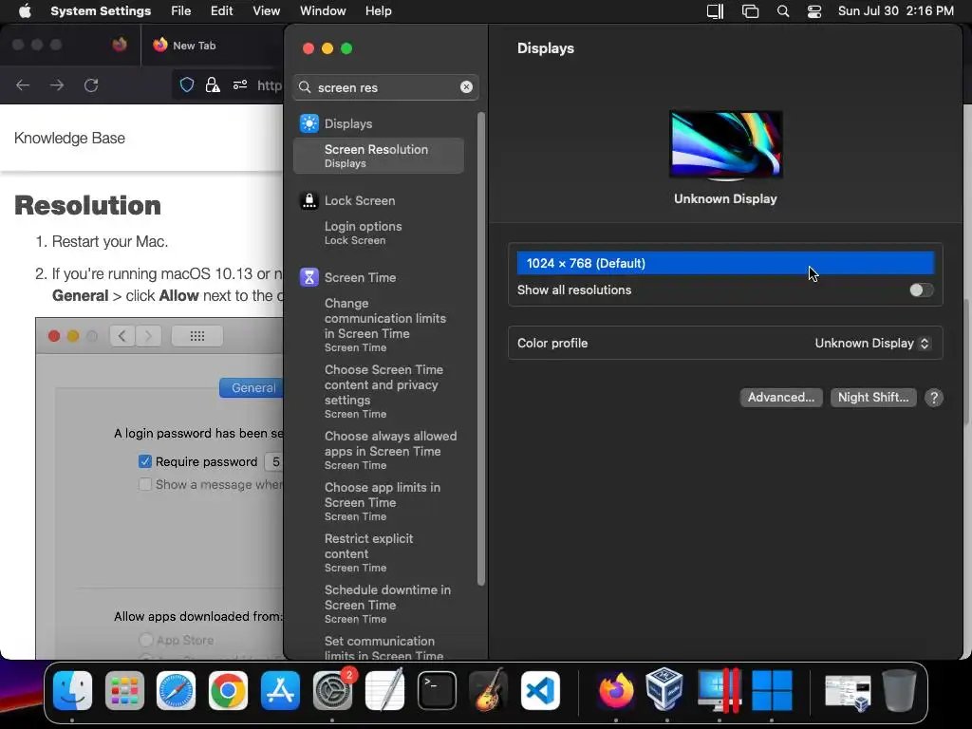Open the Help menu
This screenshot has height=729, width=972.
click(x=378, y=11)
